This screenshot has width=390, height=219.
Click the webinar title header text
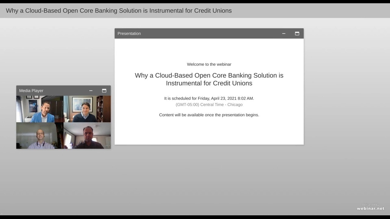[119, 11]
